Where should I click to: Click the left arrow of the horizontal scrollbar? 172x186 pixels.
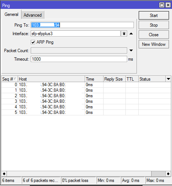(4, 174)
